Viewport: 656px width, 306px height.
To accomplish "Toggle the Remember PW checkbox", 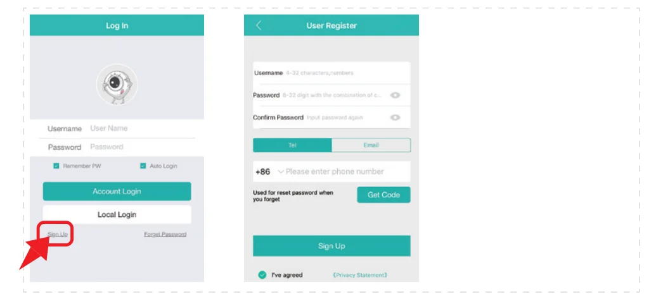I will (x=56, y=166).
